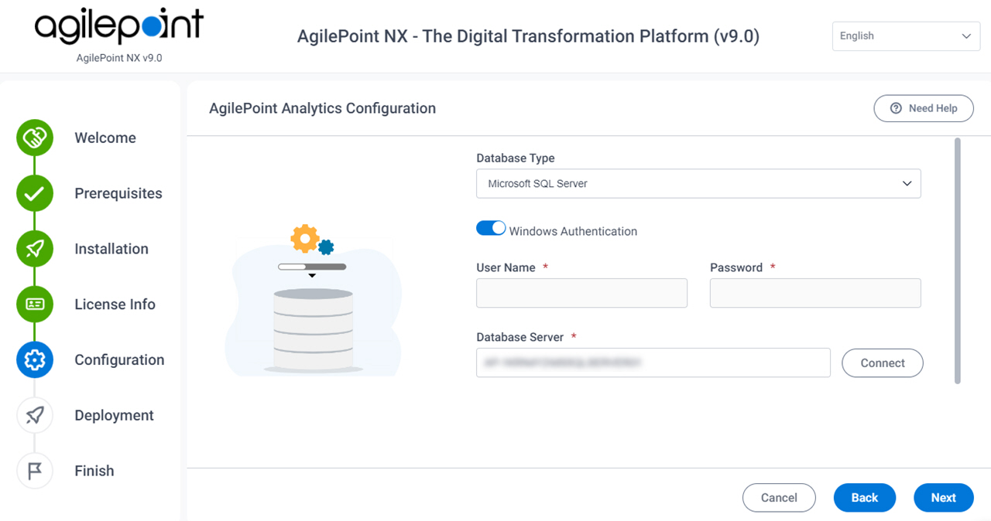Click the Database Type chevron arrow

907,184
